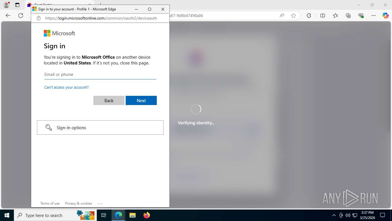Open Task View on taskbar
Image resolution: width=392 pixels, height=221 pixels.
point(104,215)
